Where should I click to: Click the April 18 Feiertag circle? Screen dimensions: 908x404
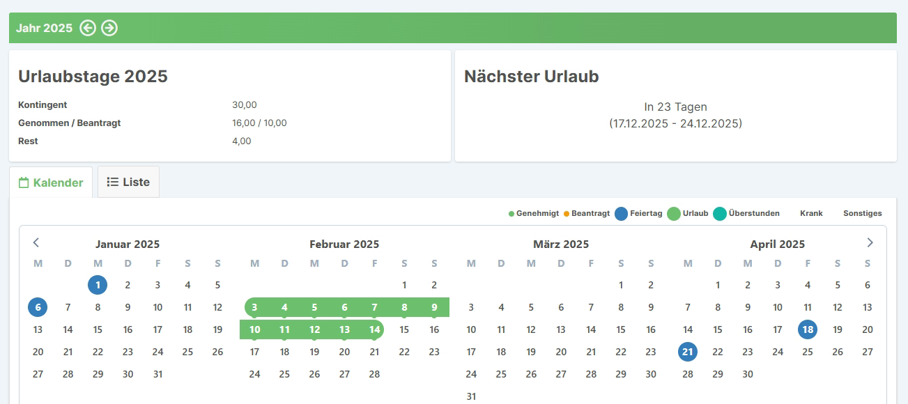coord(807,329)
